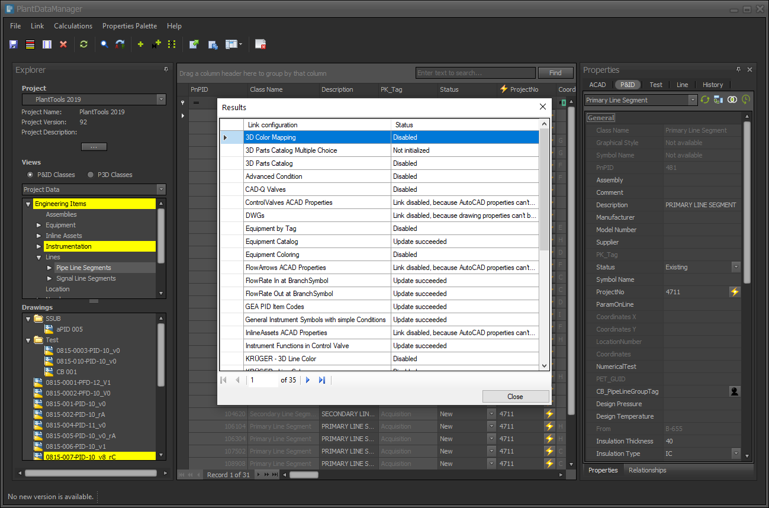Click the document with red X toolbar icon
This screenshot has height=508, width=769.
coord(260,44)
